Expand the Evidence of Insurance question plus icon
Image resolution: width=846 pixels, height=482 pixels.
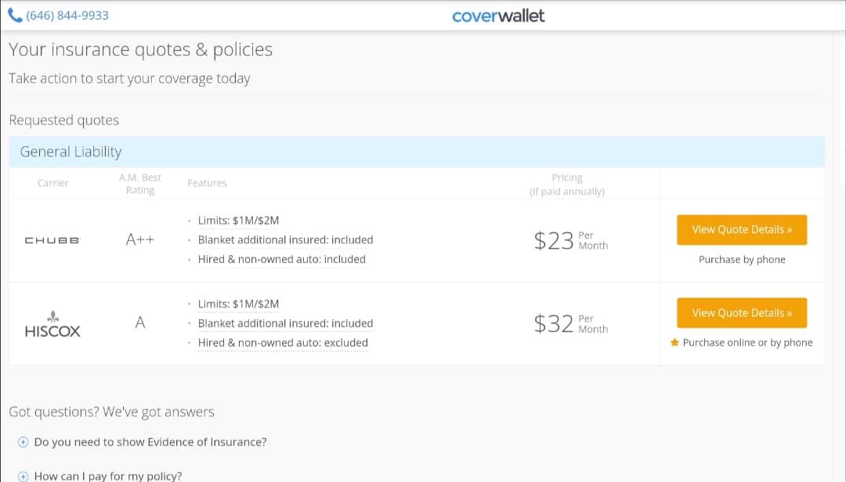(x=23, y=442)
